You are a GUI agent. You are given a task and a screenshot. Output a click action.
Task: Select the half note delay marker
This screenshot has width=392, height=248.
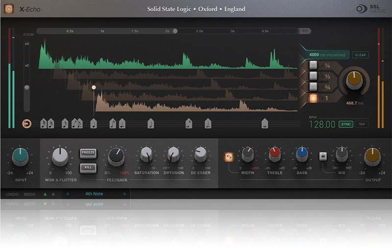coord(151,123)
